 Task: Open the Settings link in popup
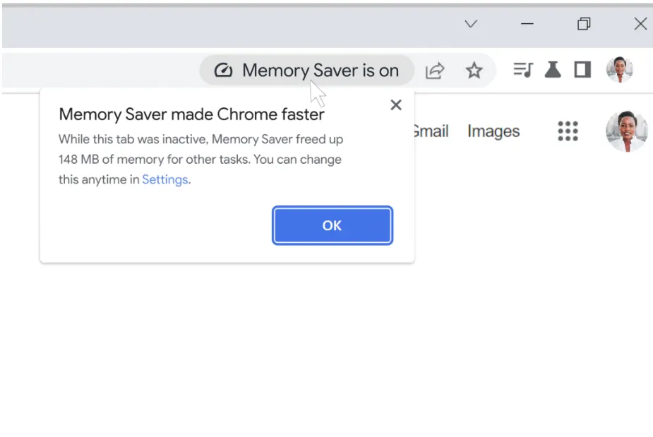(x=164, y=179)
